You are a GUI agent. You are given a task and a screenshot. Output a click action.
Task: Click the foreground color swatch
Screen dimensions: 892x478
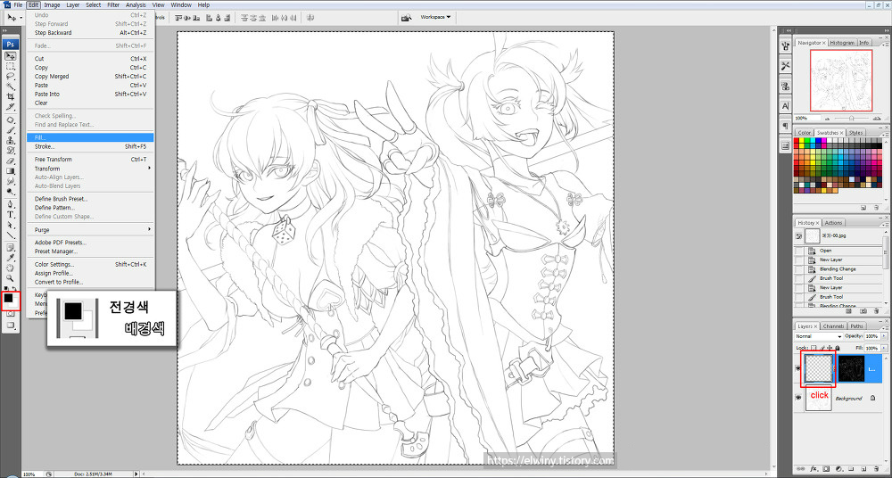tap(9, 298)
